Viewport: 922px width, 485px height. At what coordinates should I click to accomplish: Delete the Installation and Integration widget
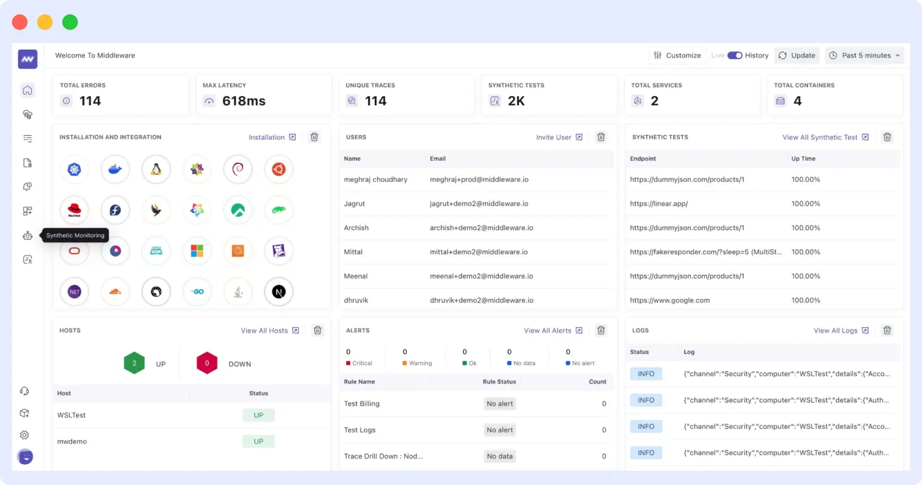tap(314, 137)
